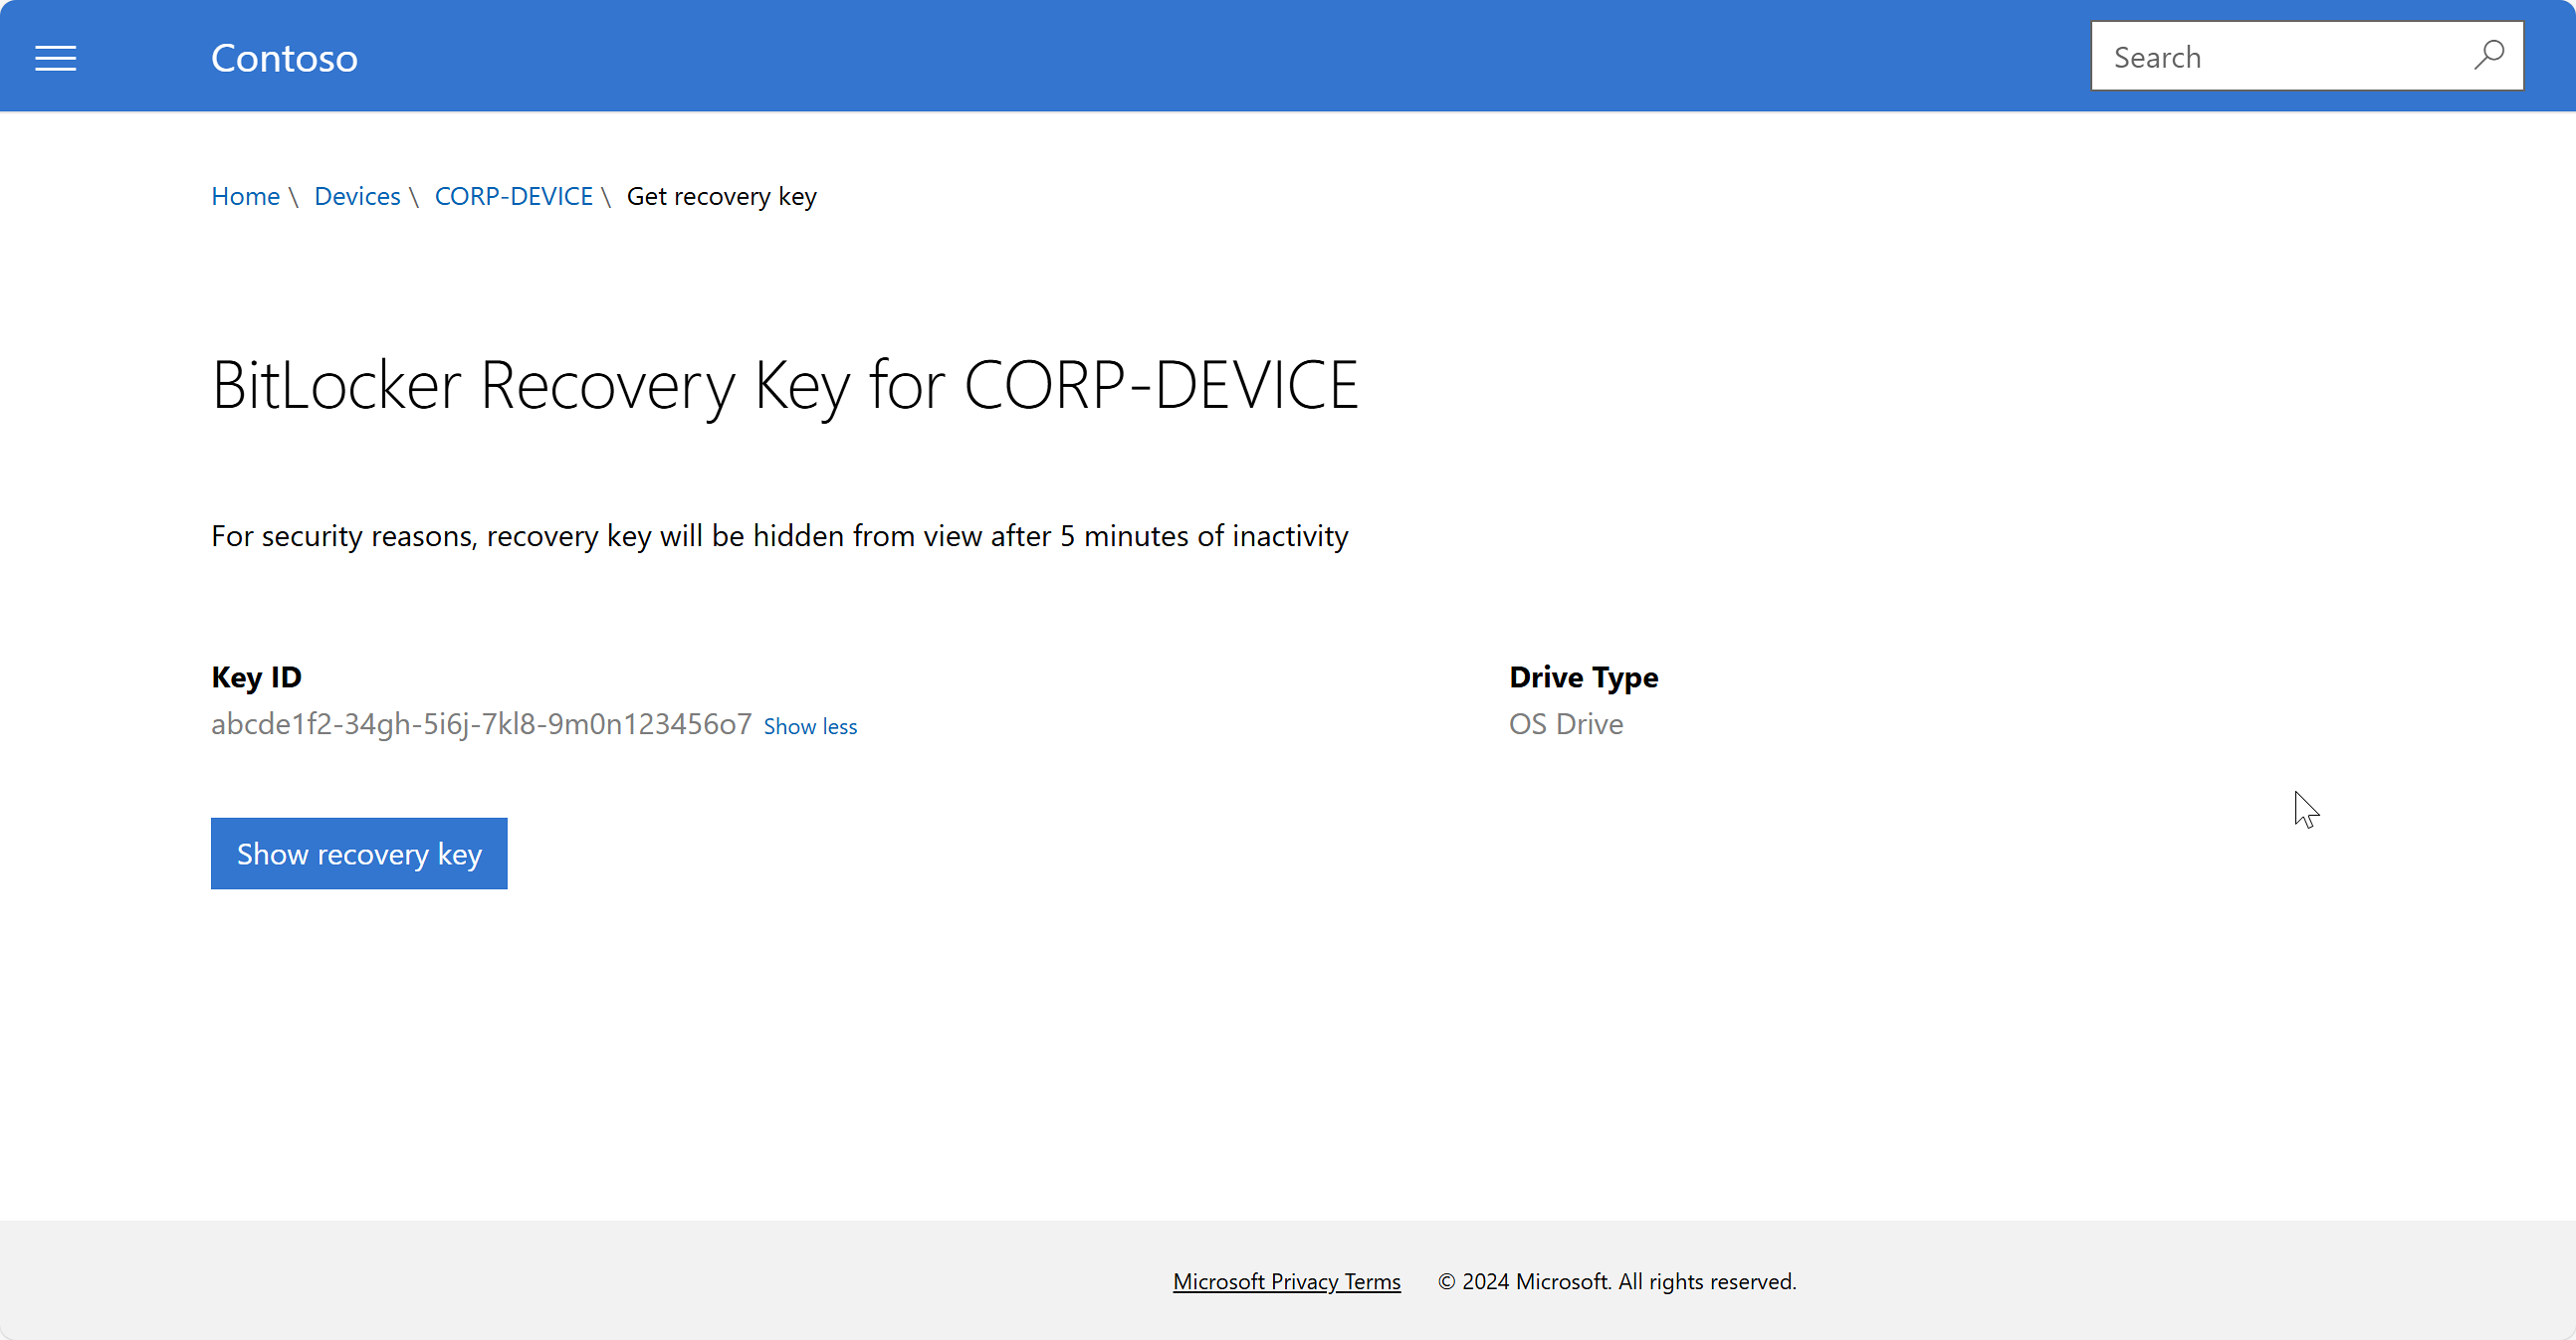Image resolution: width=2576 pixels, height=1340 pixels.
Task: Click the Home breadcrumb navigation tab
Action: (245, 194)
